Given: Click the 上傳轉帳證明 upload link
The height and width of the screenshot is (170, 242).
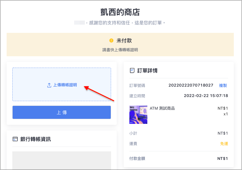Looking at the screenshot, I should (x=65, y=85).
